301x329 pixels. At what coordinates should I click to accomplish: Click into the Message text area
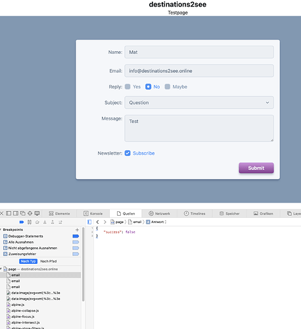click(x=199, y=128)
